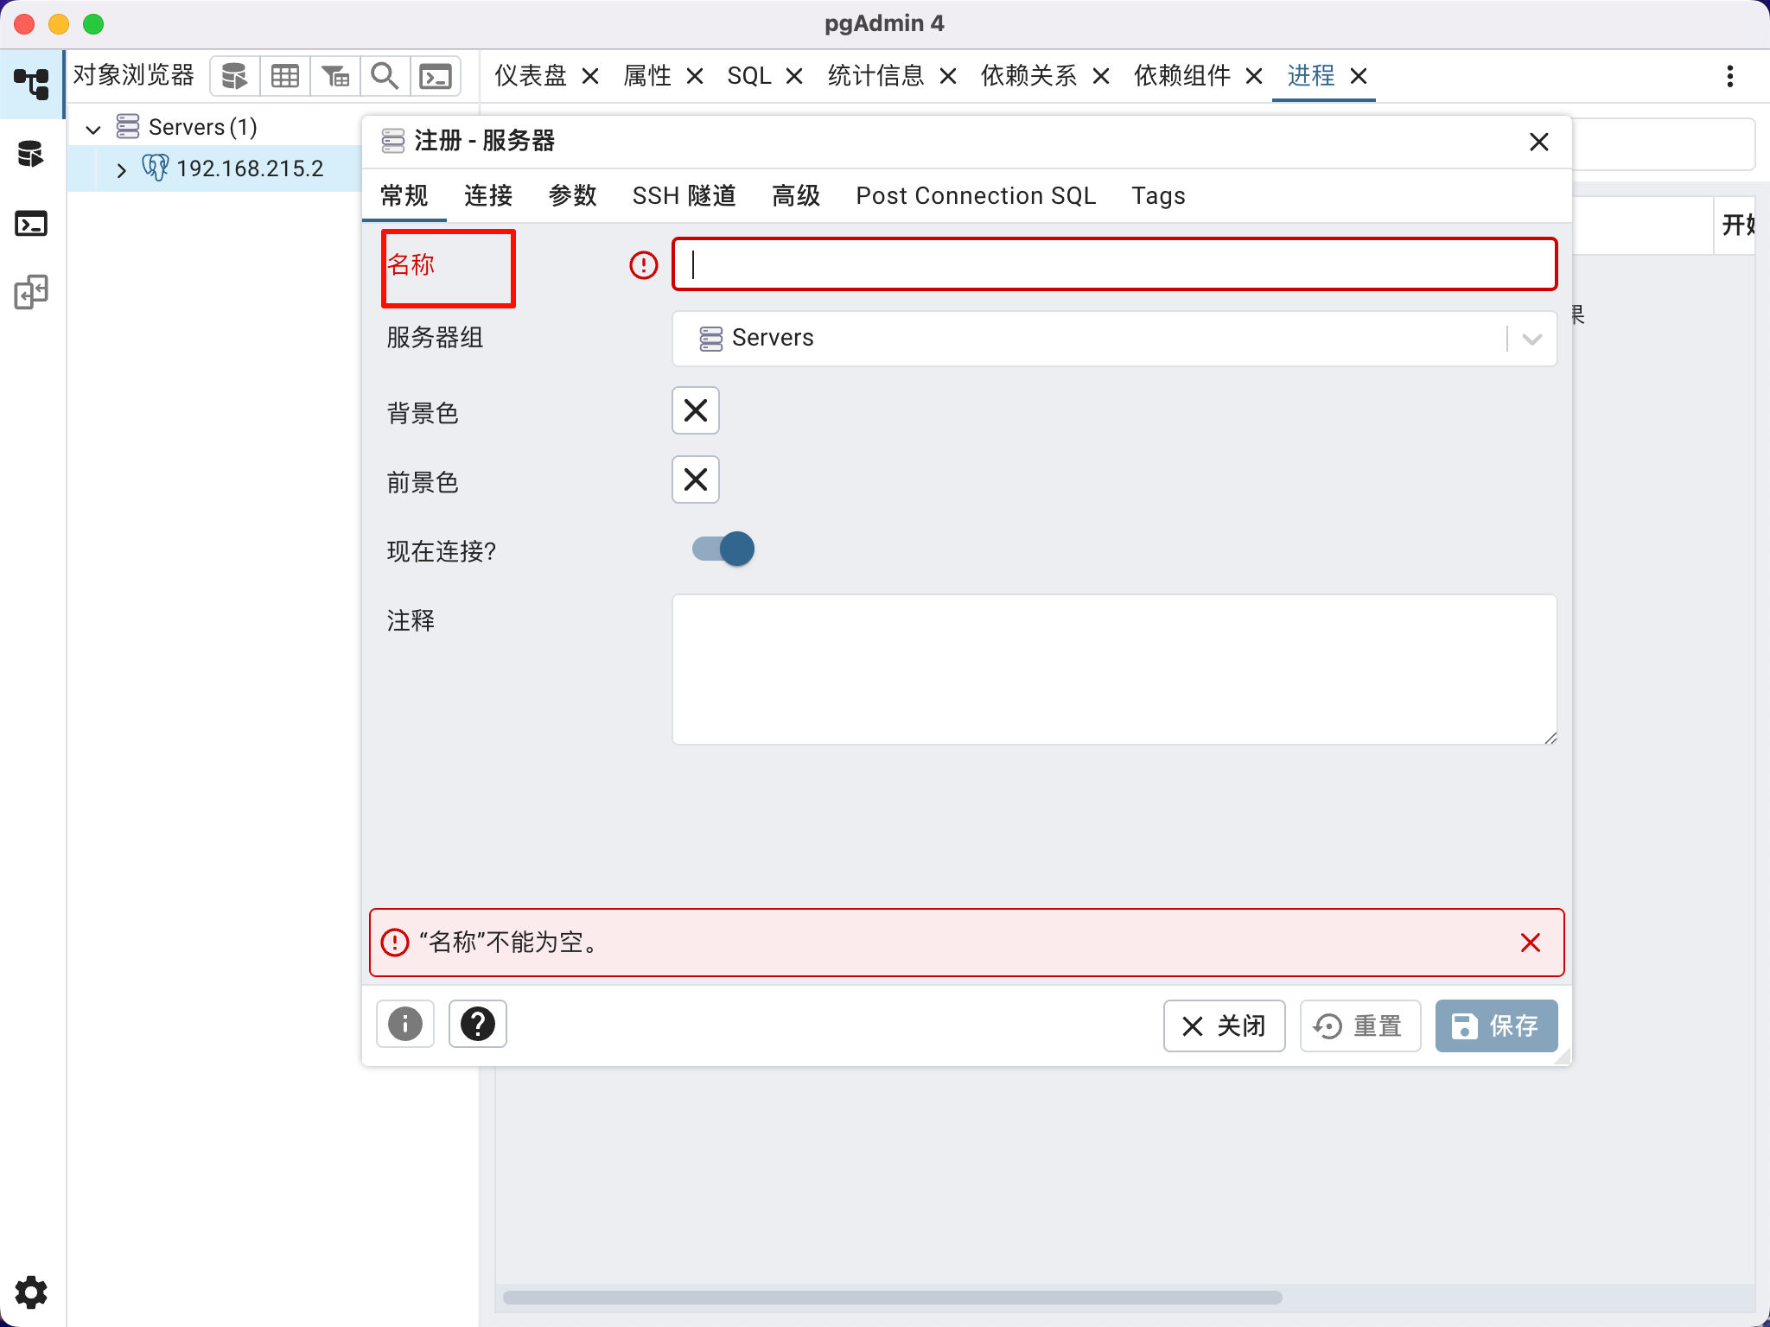The width and height of the screenshot is (1770, 1327).
Task: Click the 保存 button to save
Action: click(x=1494, y=1026)
